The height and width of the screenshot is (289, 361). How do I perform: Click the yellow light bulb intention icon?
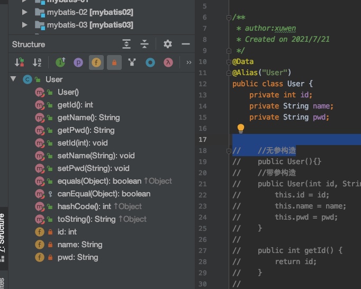241,128
